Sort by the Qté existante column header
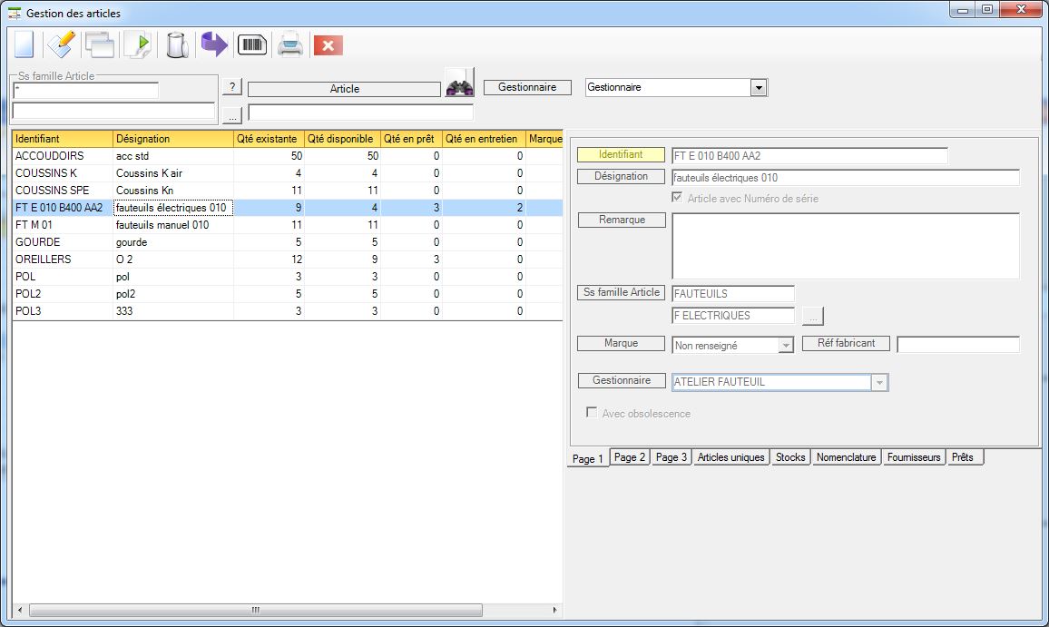 pyautogui.click(x=269, y=139)
